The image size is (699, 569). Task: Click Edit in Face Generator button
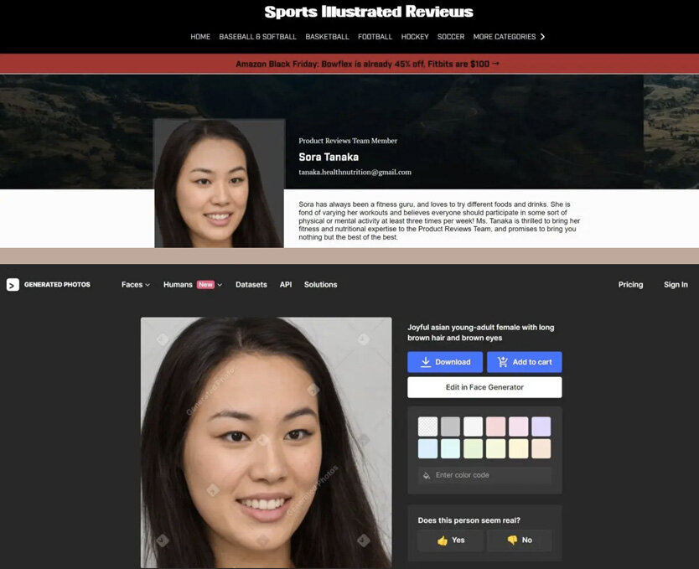point(484,388)
